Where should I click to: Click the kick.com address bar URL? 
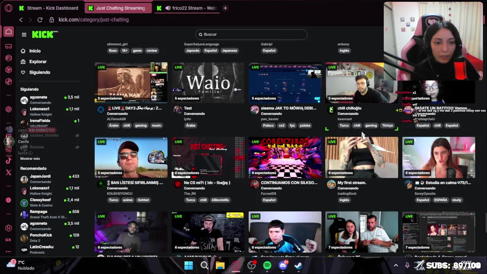[x=94, y=19]
